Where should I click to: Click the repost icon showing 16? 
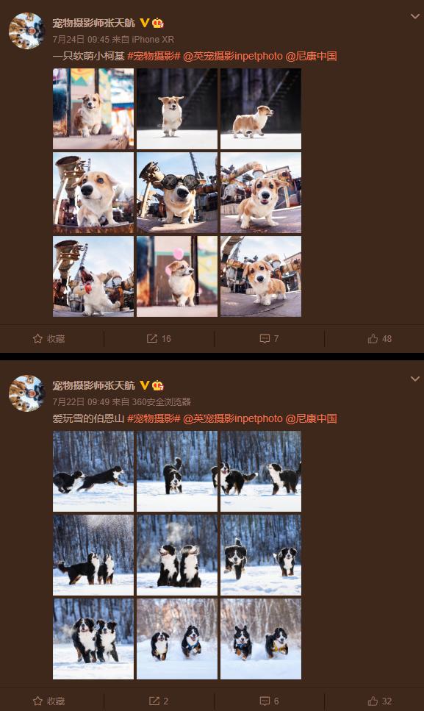pos(152,338)
